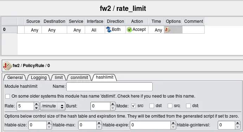Decrease htable-size with down arrow
Screen dimensions: 243x132
coord(49,127)
